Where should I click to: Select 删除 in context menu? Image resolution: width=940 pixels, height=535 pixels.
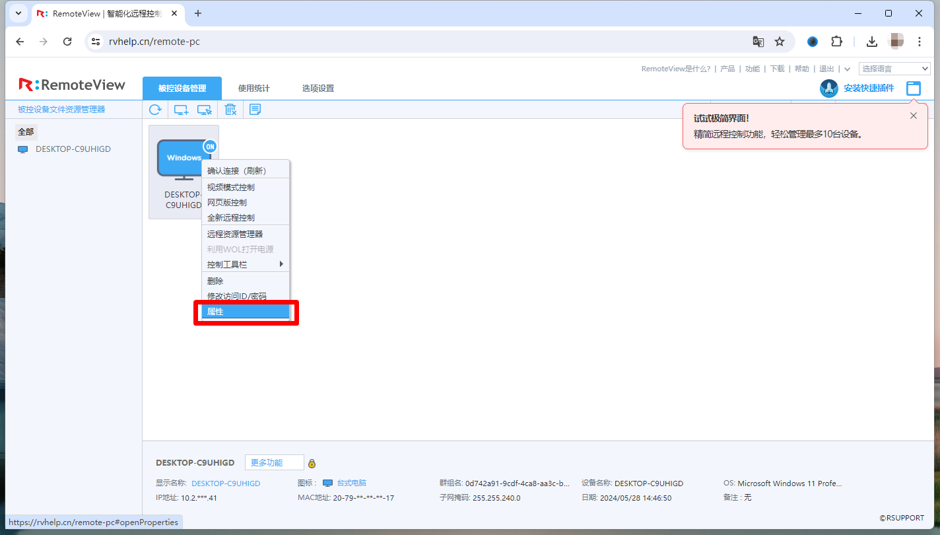pyautogui.click(x=246, y=281)
